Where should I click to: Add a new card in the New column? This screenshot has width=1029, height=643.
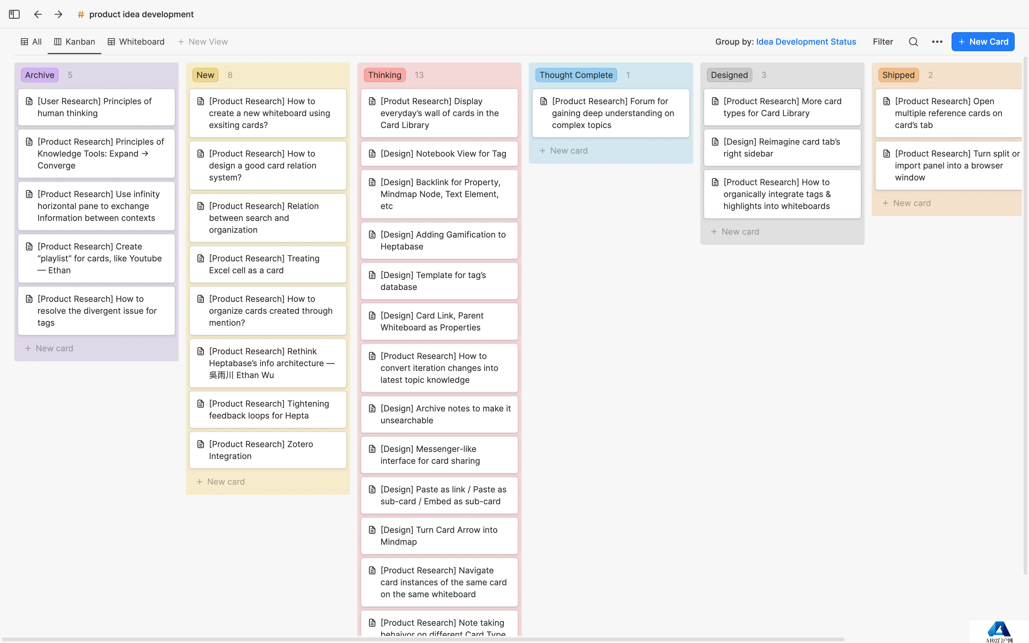pos(220,482)
